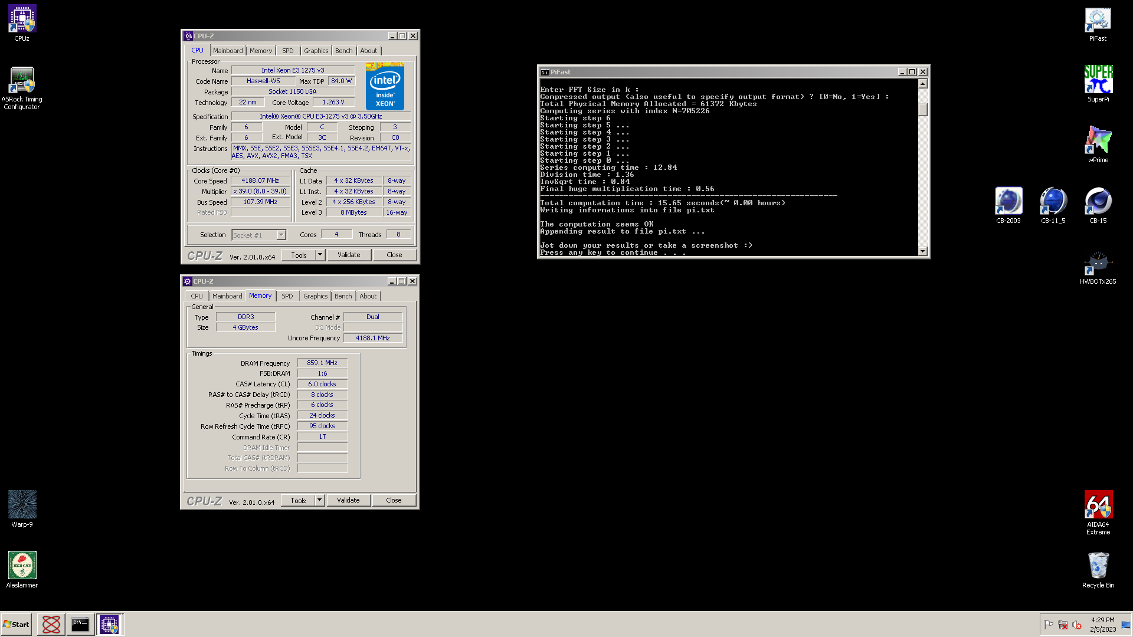
Task: Click the show desktop tray icon
Action: click(1126, 625)
